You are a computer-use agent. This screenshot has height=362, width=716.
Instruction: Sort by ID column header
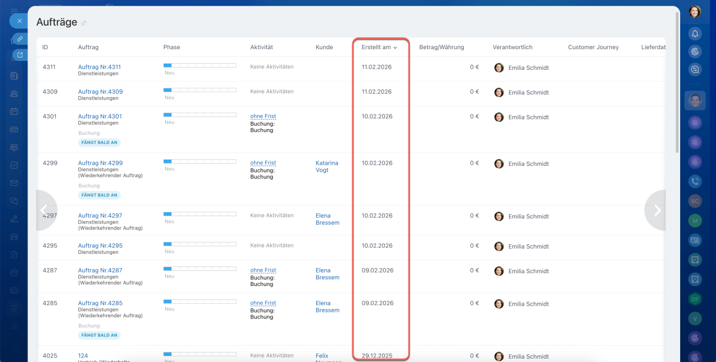(45, 47)
